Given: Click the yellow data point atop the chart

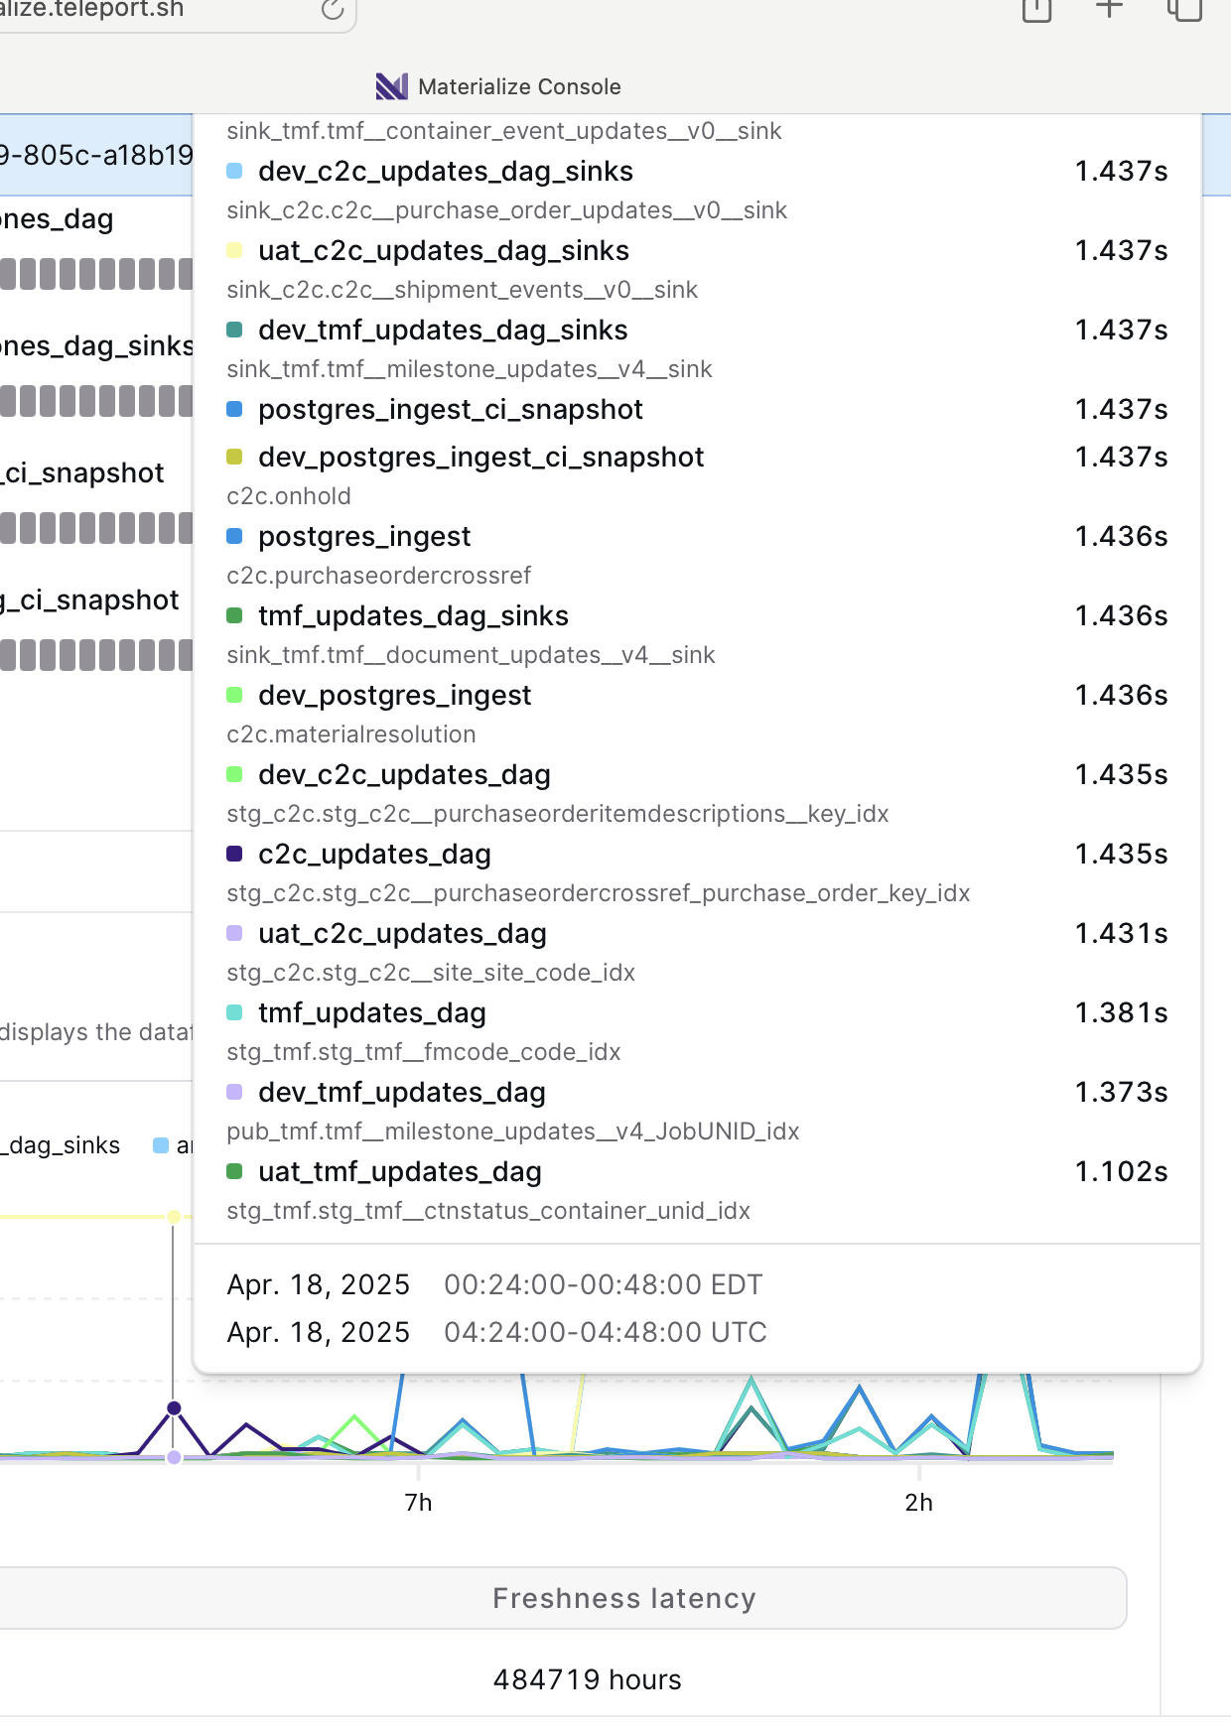Looking at the screenshot, I should 175,1217.
